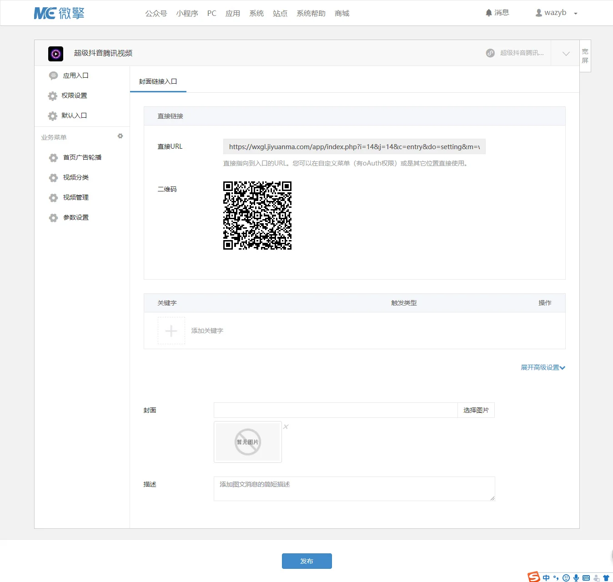Click the microphone icon in input toolbar

[x=576, y=578]
